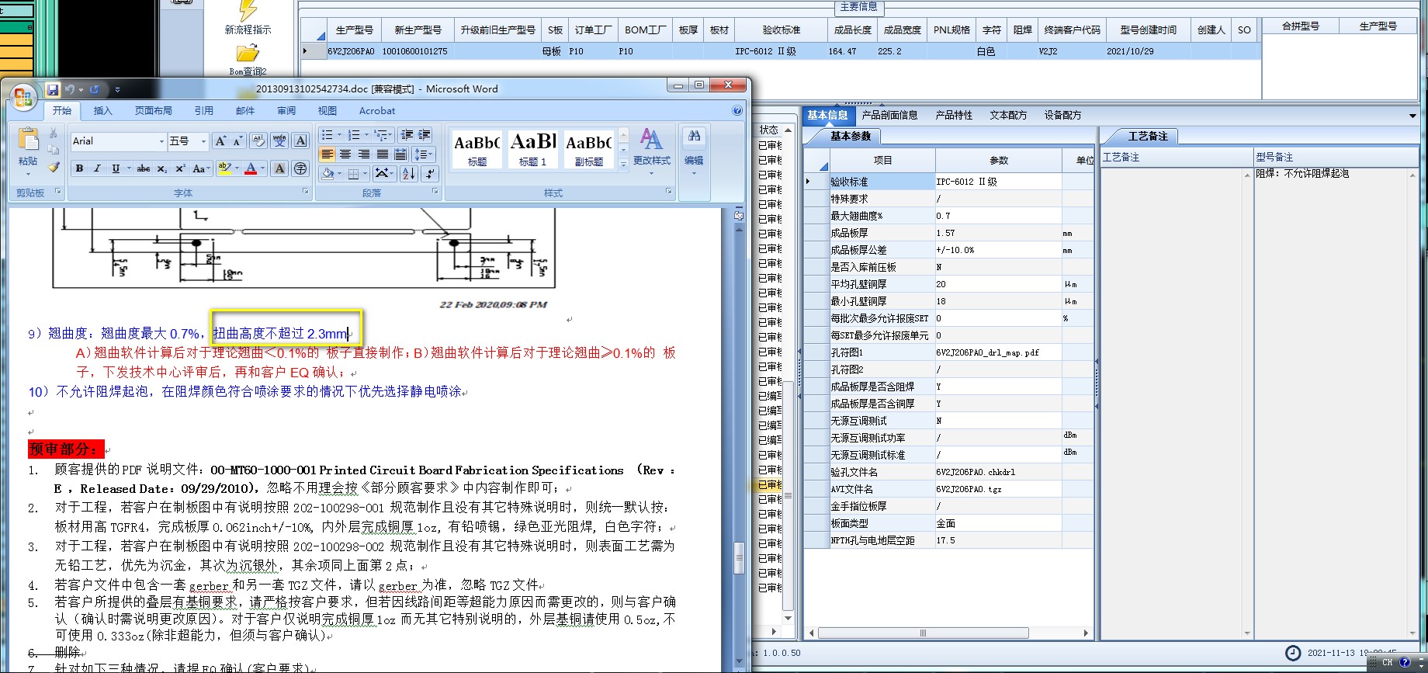
Task: Redo action in Word quick access toolbar
Action: [95, 89]
